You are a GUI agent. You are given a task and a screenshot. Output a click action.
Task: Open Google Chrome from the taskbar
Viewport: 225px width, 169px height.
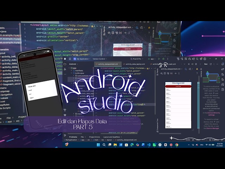tap(176, 145)
